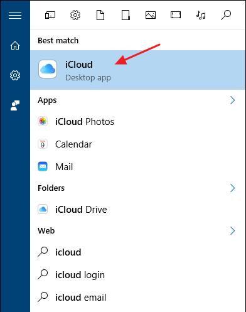Open the hamburger menu in sidebar
The width and height of the screenshot is (246, 312).
15,15
